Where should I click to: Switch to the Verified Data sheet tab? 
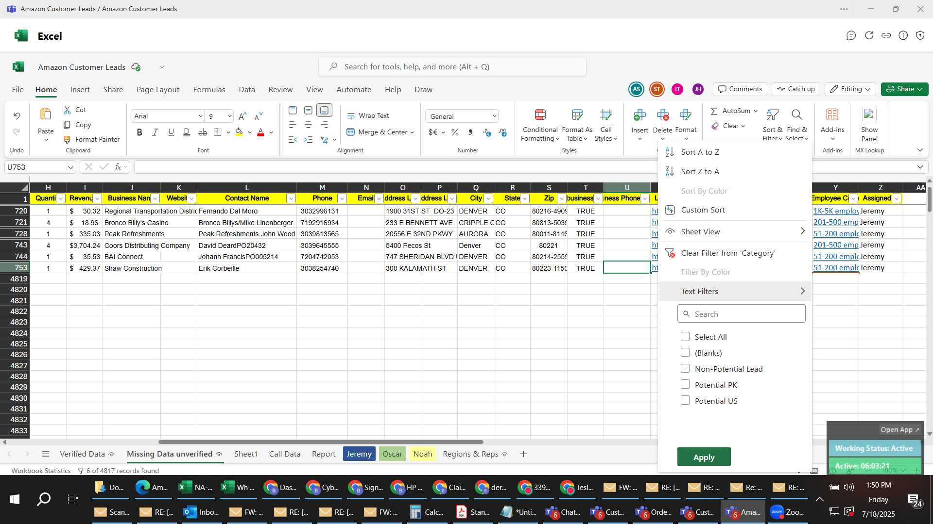[x=82, y=454]
